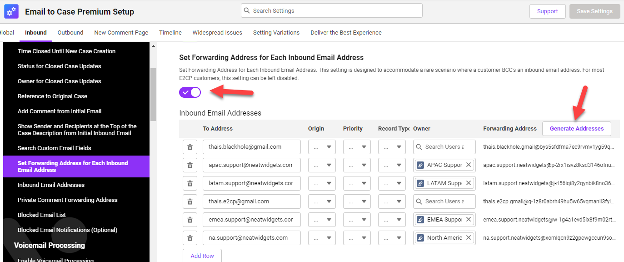The width and height of the screenshot is (624, 262).
Task: Delete the thais.blackhole@gmail.com row
Action: (x=190, y=147)
